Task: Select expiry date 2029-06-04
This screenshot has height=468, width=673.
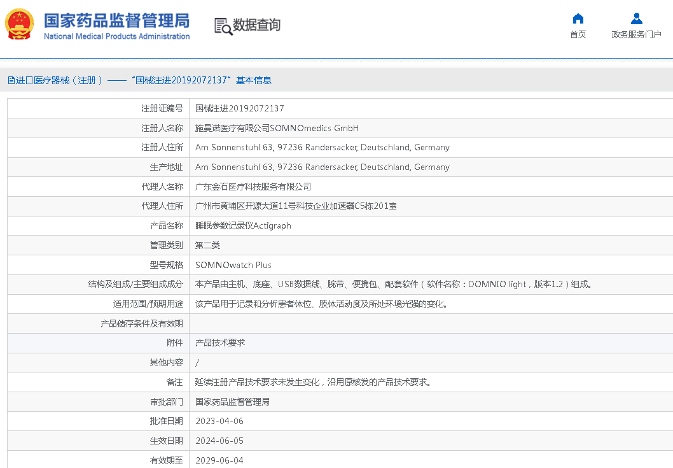Action: pos(219,460)
